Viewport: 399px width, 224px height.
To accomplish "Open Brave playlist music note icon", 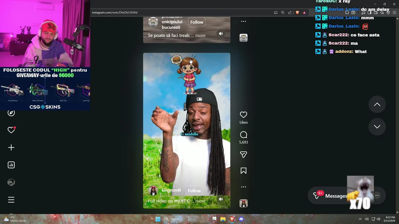I will pyautogui.click(x=363, y=12).
